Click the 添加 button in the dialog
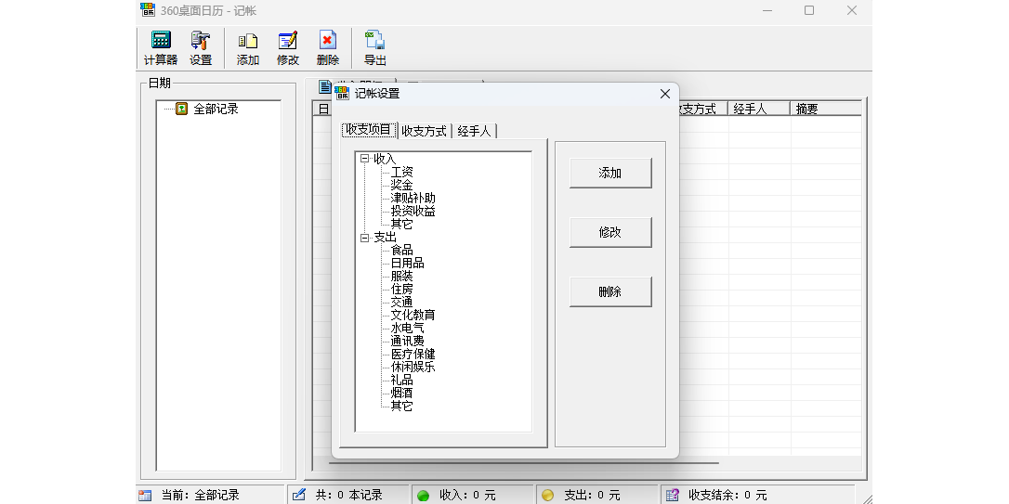This screenshot has width=1009, height=504. tap(610, 173)
